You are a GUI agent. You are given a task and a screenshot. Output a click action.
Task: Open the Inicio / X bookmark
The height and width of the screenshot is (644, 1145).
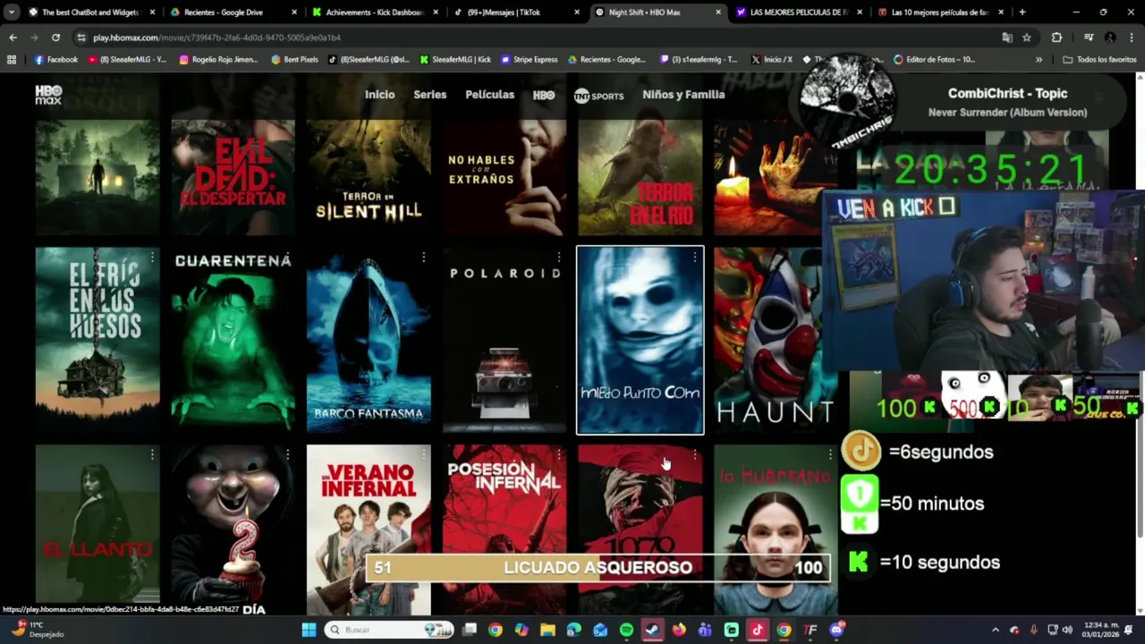click(771, 59)
